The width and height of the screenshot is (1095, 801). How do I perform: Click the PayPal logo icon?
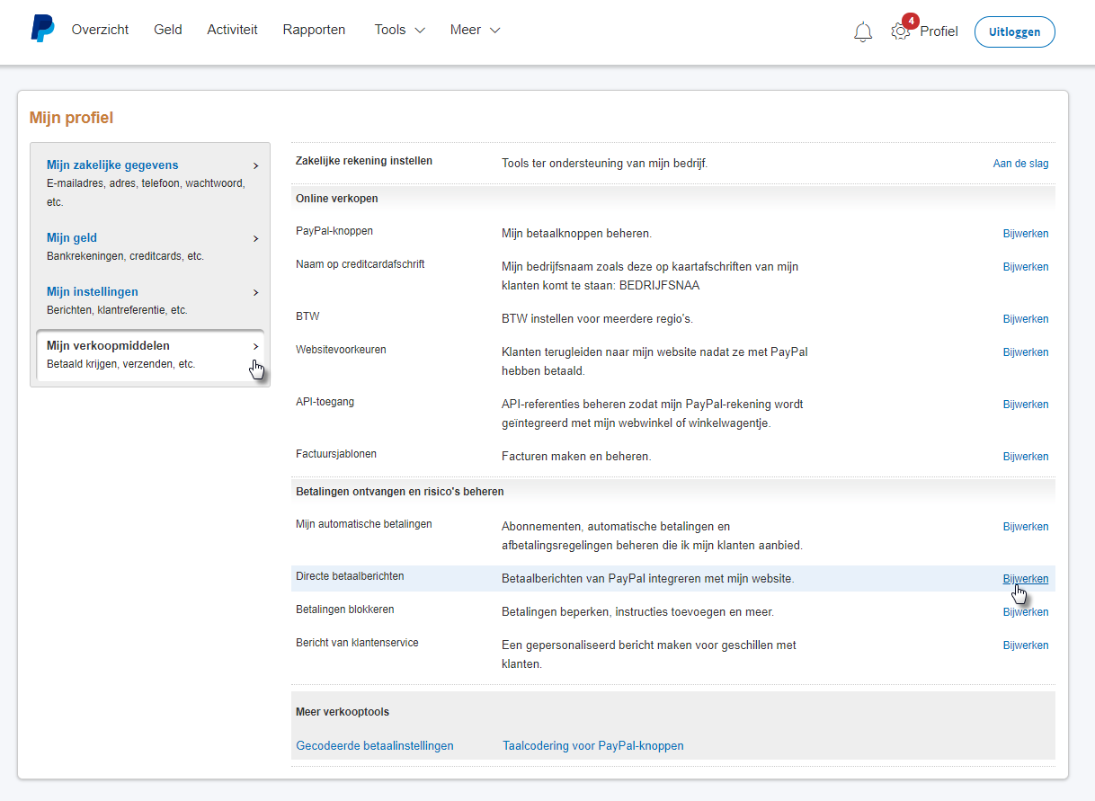pos(42,29)
